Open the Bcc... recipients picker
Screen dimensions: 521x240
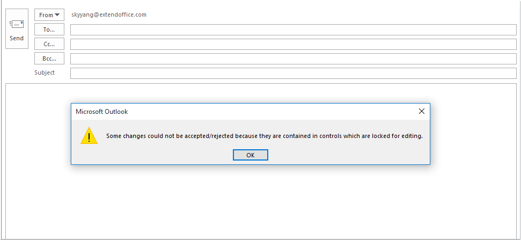click(49, 59)
